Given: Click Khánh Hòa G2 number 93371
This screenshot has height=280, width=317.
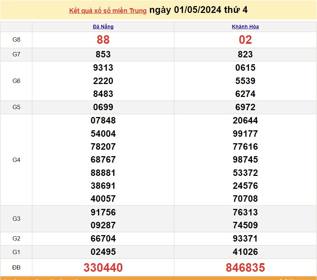Looking at the screenshot, I should (x=245, y=239).
